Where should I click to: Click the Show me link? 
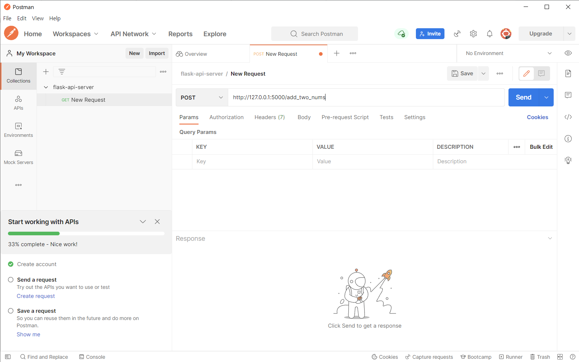[x=29, y=334]
